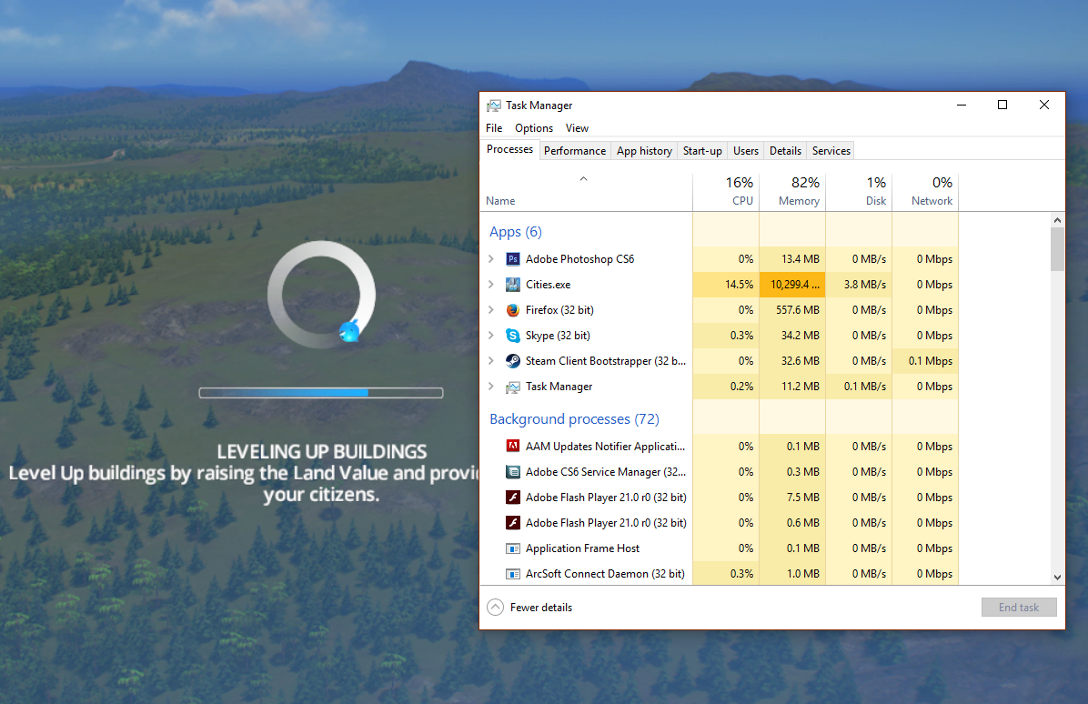Select the Cities.exe process icon

512,285
